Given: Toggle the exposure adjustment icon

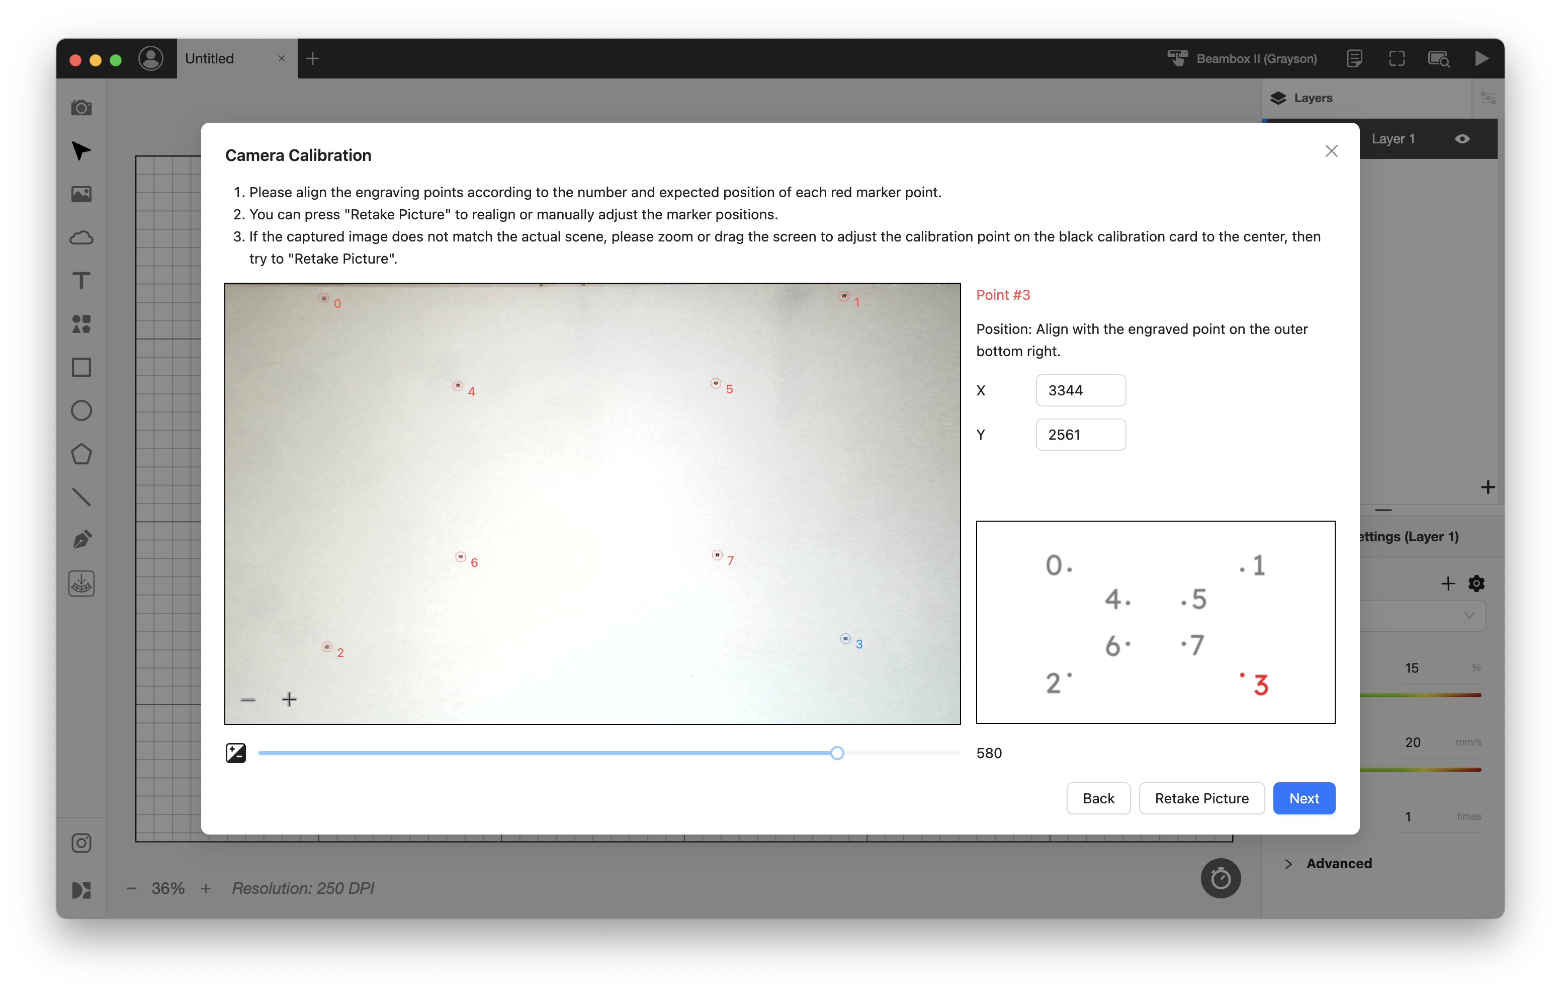Looking at the screenshot, I should point(235,753).
